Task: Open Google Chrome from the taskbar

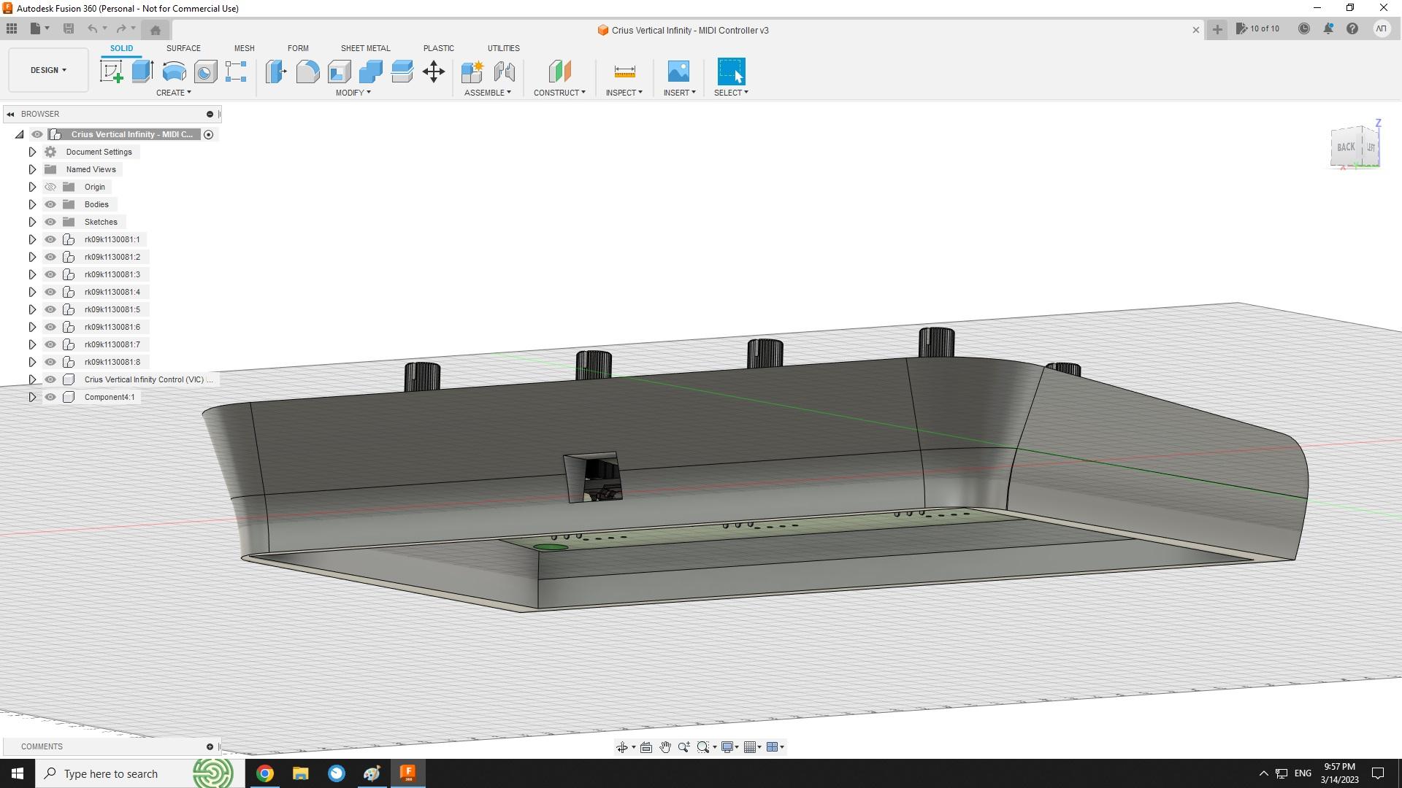Action: (x=265, y=773)
